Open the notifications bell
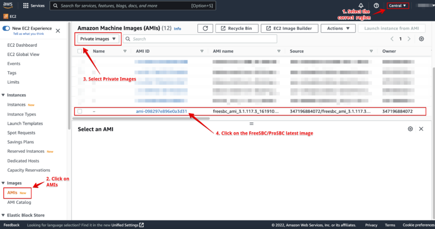435x229 pixels. click(361, 5)
